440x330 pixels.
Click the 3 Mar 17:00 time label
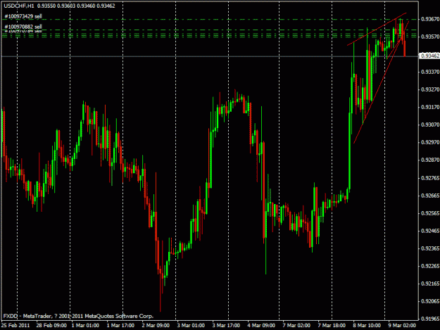(226, 326)
